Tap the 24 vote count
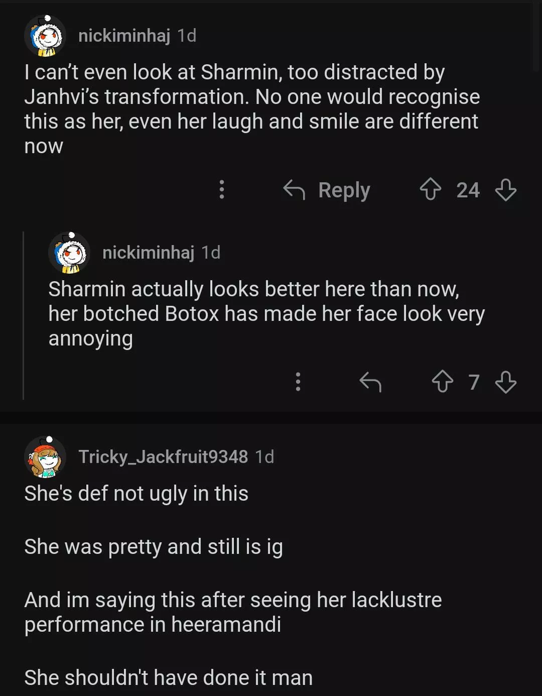Viewport: 542px width, 696px height. pos(468,190)
